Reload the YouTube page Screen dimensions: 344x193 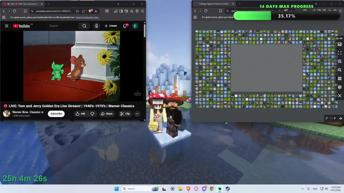(15, 11)
